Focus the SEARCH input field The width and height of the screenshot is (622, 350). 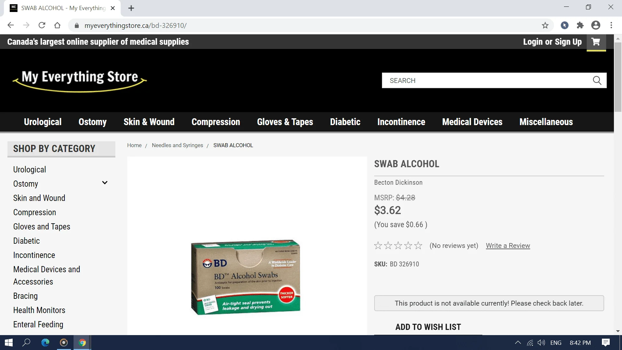pyautogui.click(x=486, y=80)
